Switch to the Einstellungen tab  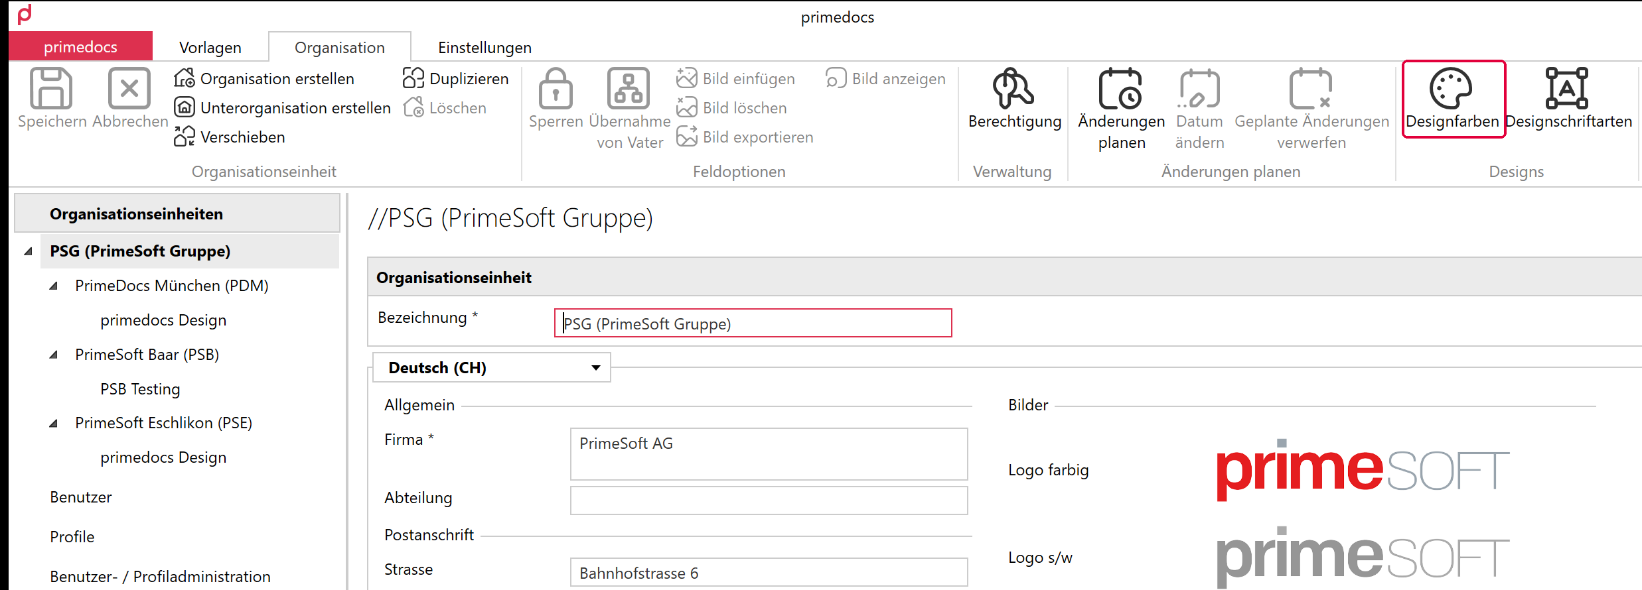(x=485, y=48)
